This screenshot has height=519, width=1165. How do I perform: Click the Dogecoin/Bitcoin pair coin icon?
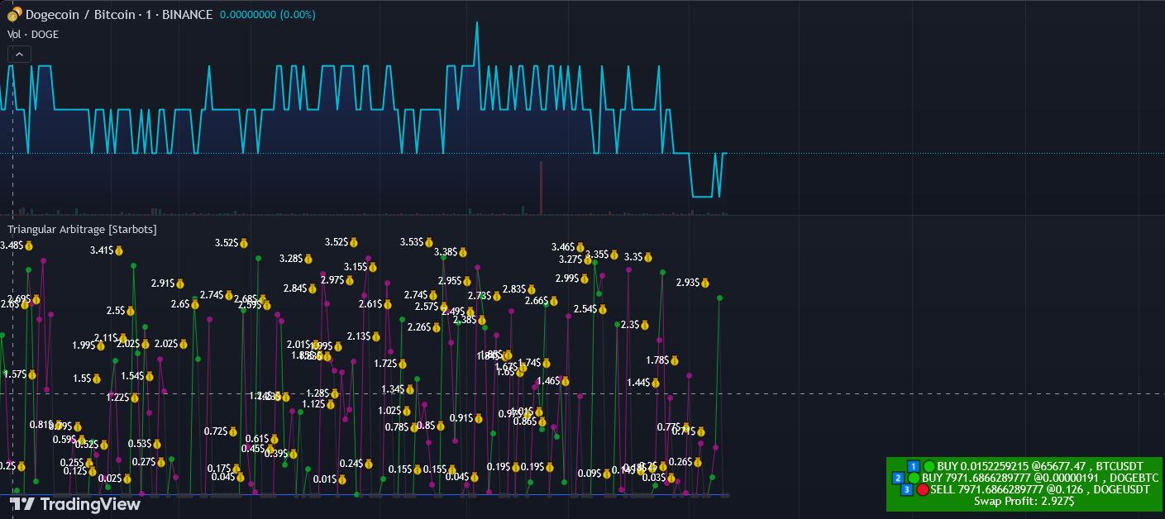tap(14, 14)
